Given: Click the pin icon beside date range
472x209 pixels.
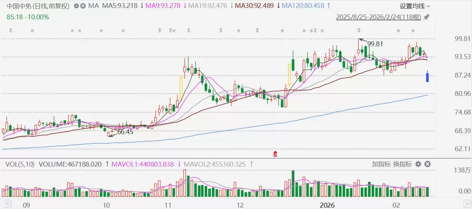Looking at the screenshot, I should [x=427, y=17].
